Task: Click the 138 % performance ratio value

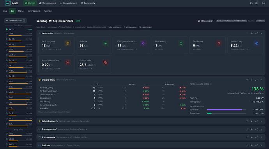Action: (257, 89)
